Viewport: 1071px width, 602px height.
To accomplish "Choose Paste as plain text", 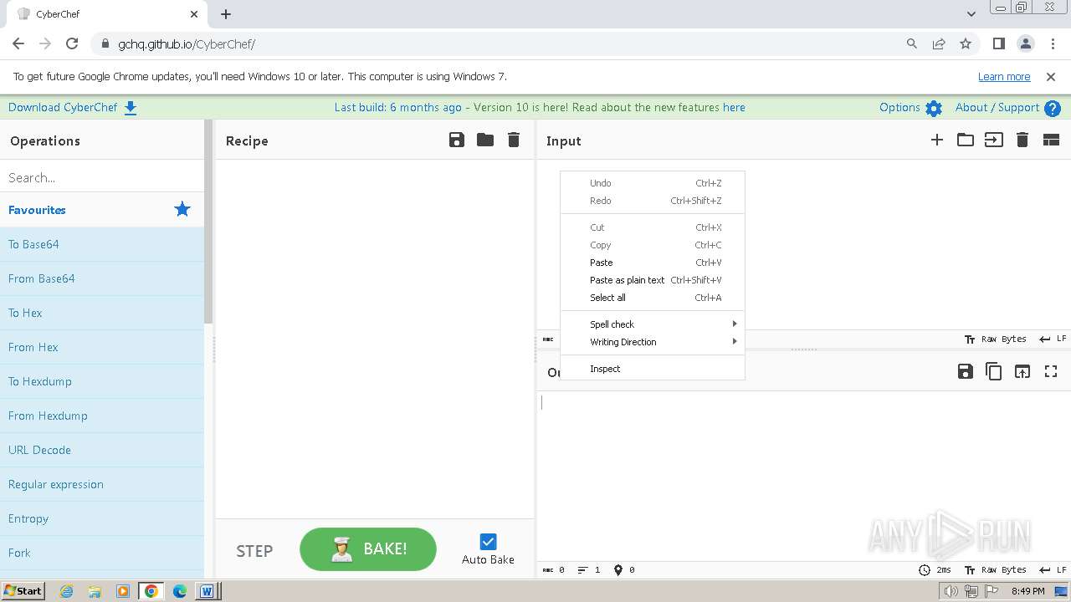I will (x=652, y=280).
